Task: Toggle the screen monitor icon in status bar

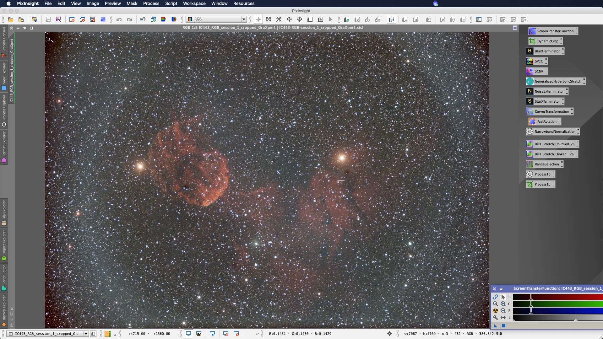Action: (x=188, y=334)
